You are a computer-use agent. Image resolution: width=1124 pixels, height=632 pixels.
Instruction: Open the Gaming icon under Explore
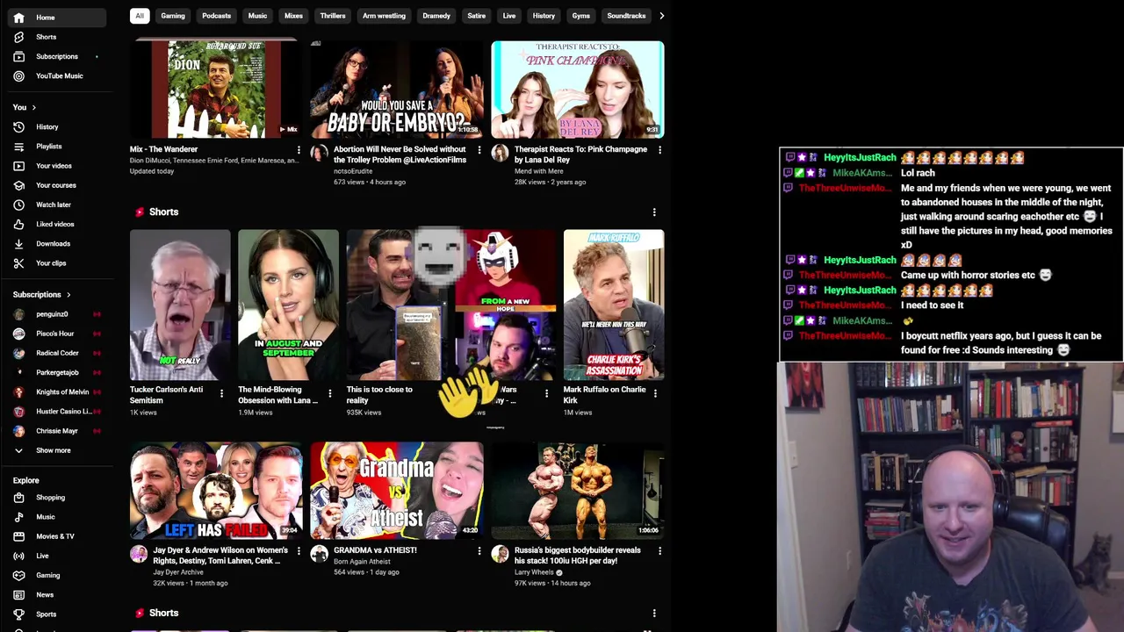point(18,575)
